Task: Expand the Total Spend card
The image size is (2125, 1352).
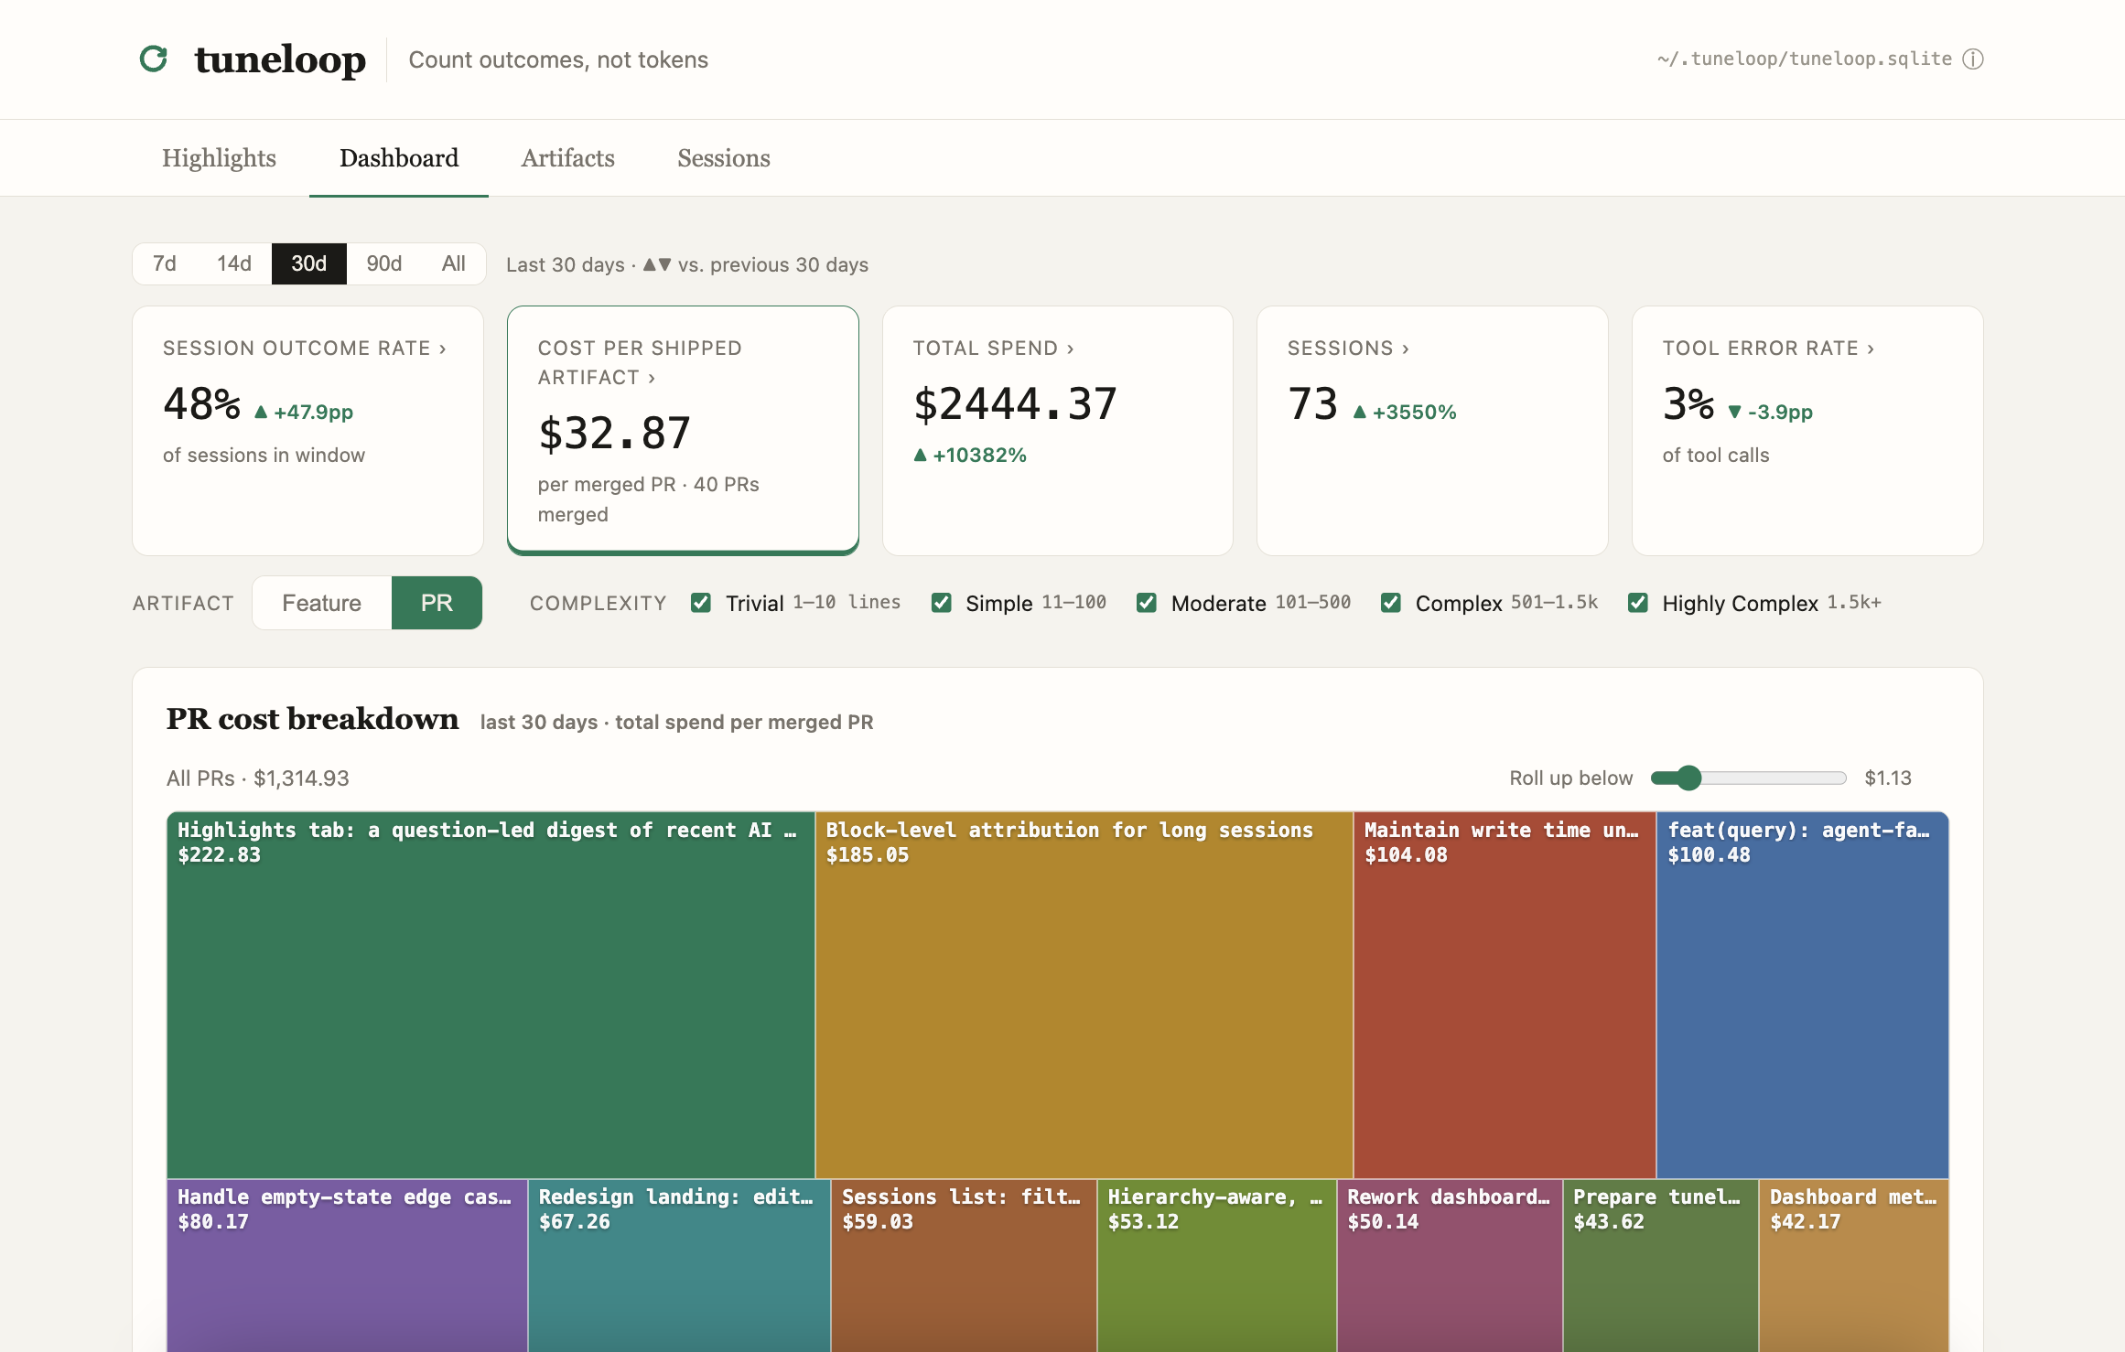Action: point(1057,430)
